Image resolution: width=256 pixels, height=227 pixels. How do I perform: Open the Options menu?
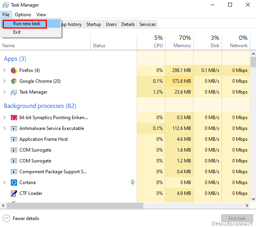(23, 15)
